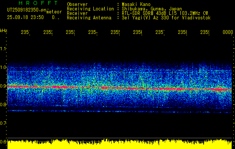
Task: Click the 0.6 frequency axis label
Action: click(3, 142)
